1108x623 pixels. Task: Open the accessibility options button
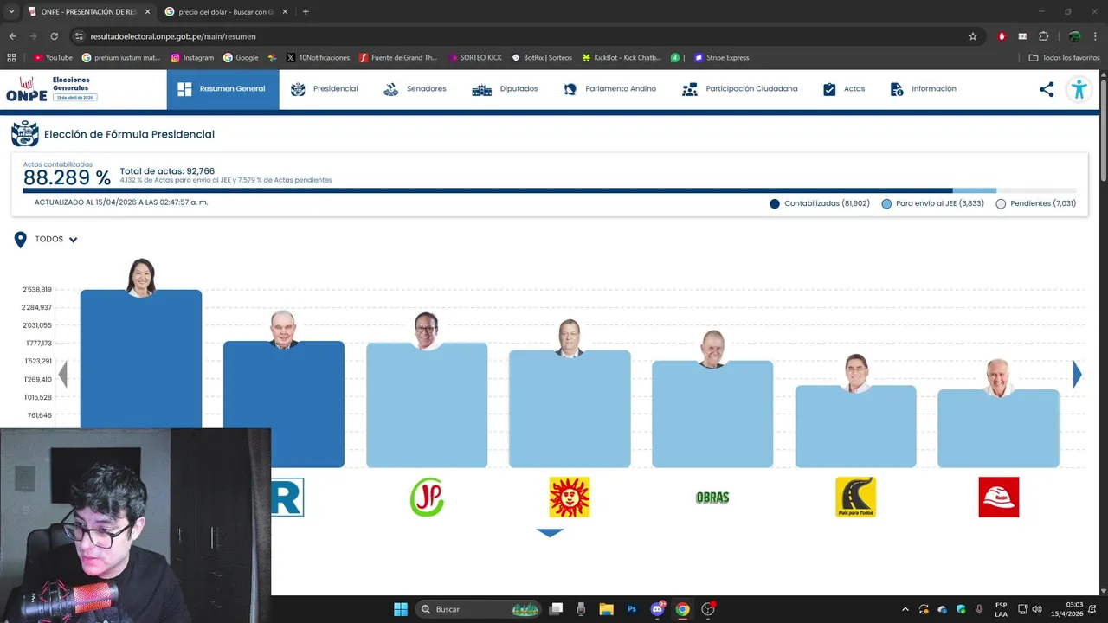point(1079,89)
